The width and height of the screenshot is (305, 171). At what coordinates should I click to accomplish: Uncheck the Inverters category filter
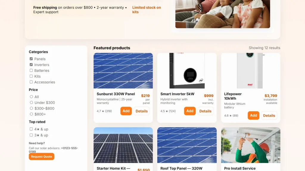point(31,65)
